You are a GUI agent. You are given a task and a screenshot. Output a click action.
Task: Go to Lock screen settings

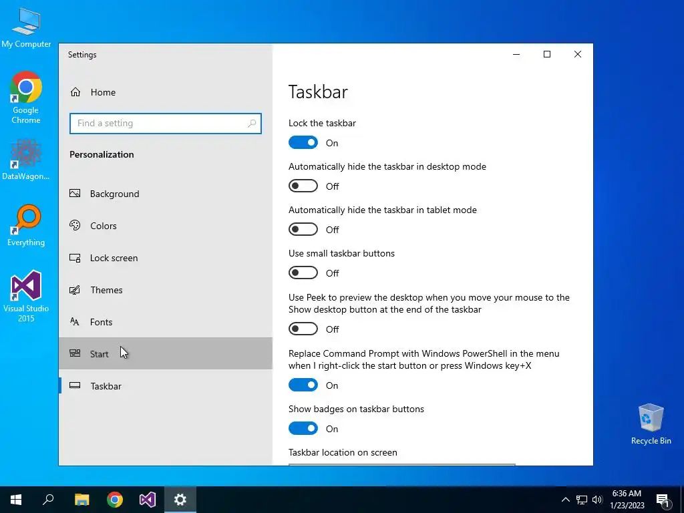click(x=166, y=258)
